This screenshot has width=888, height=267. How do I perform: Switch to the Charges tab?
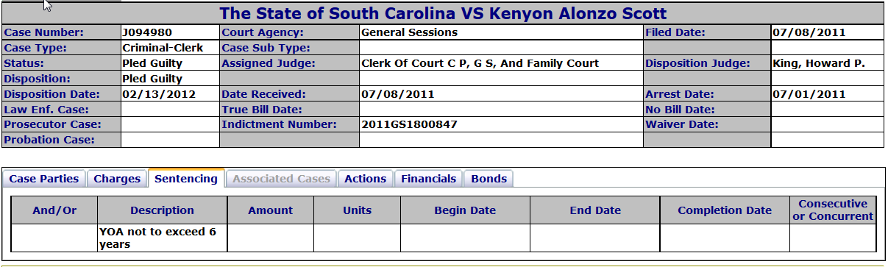pos(117,179)
